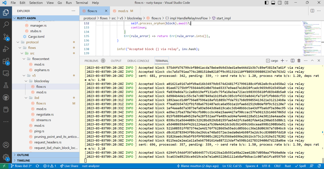
Task: Click rust-analyzer status bar entry
Action: point(91,166)
